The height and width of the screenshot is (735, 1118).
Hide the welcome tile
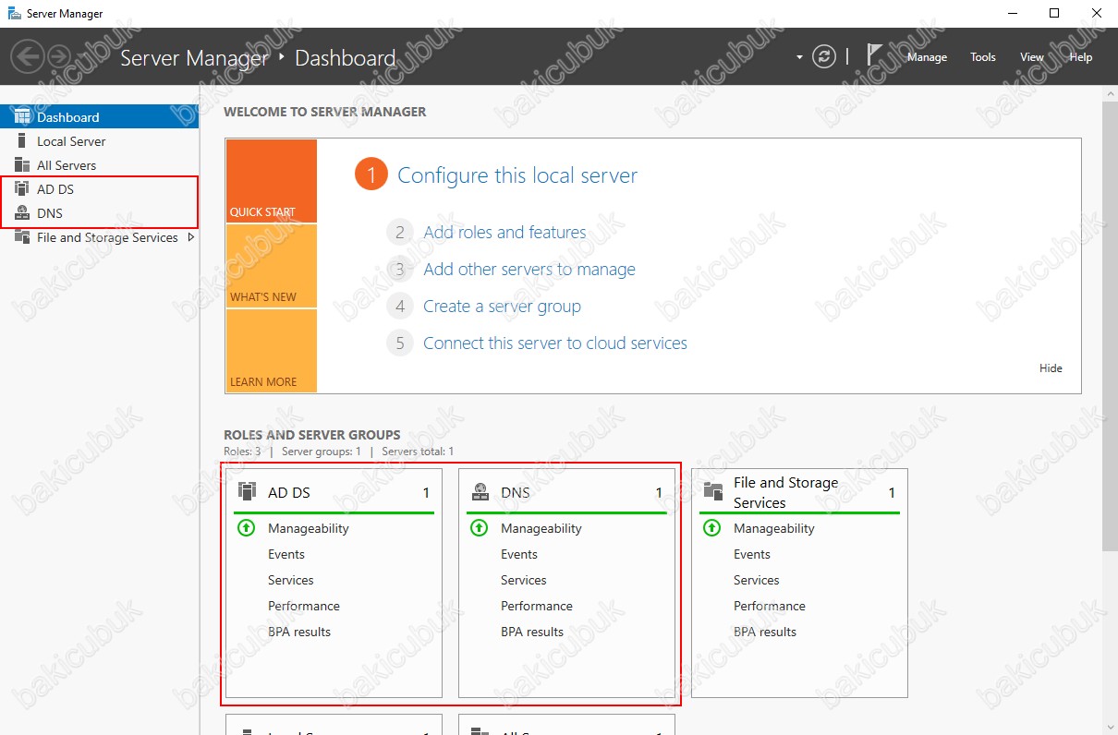click(x=1051, y=368)
